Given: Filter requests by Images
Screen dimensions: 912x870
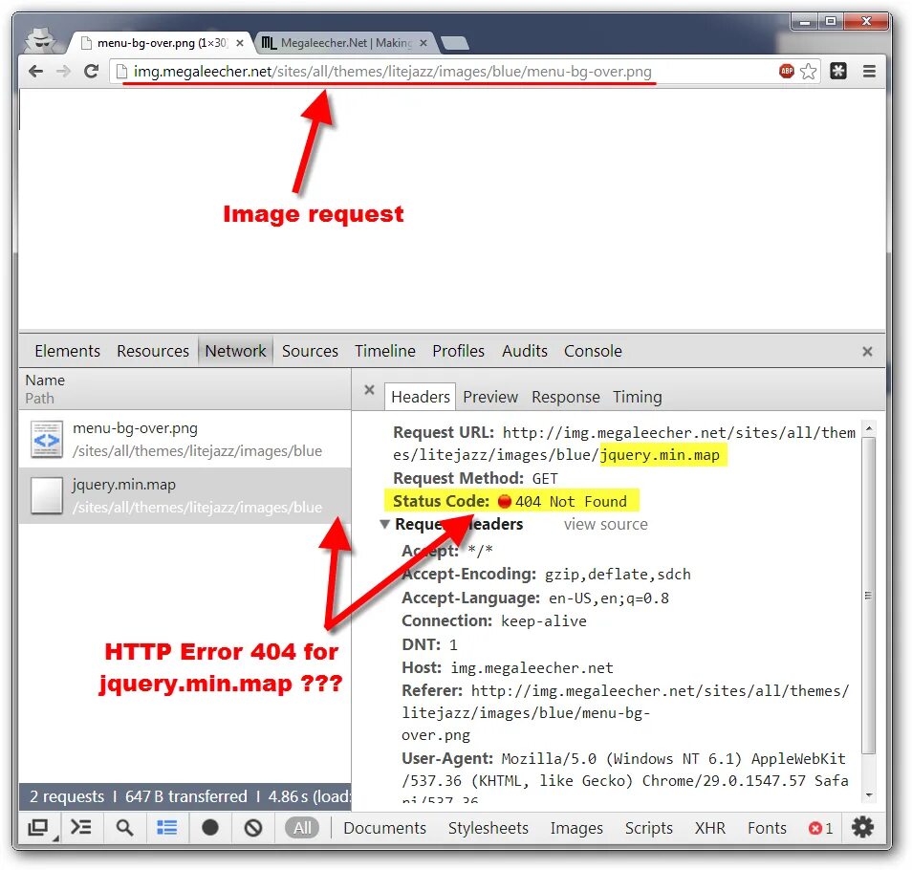Looking at the screenshot, I should click(x=576, y=828).
